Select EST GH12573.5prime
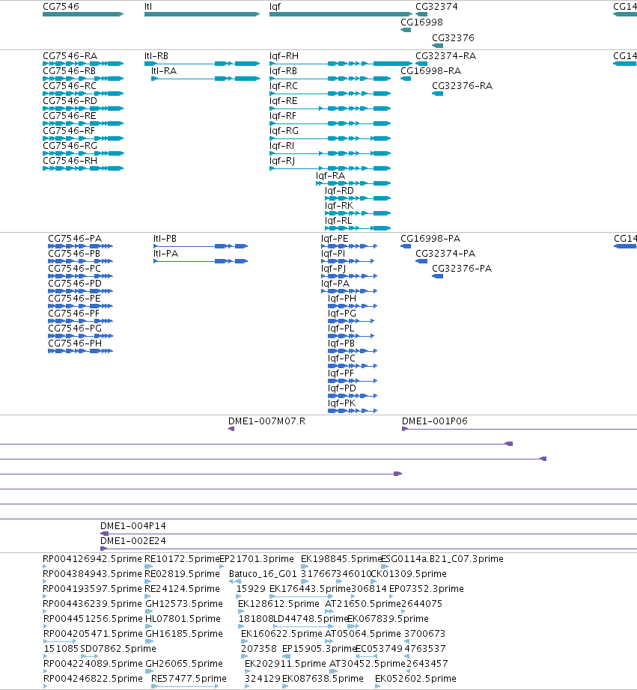This screenshot has height=690, width=637. point(184,604)
